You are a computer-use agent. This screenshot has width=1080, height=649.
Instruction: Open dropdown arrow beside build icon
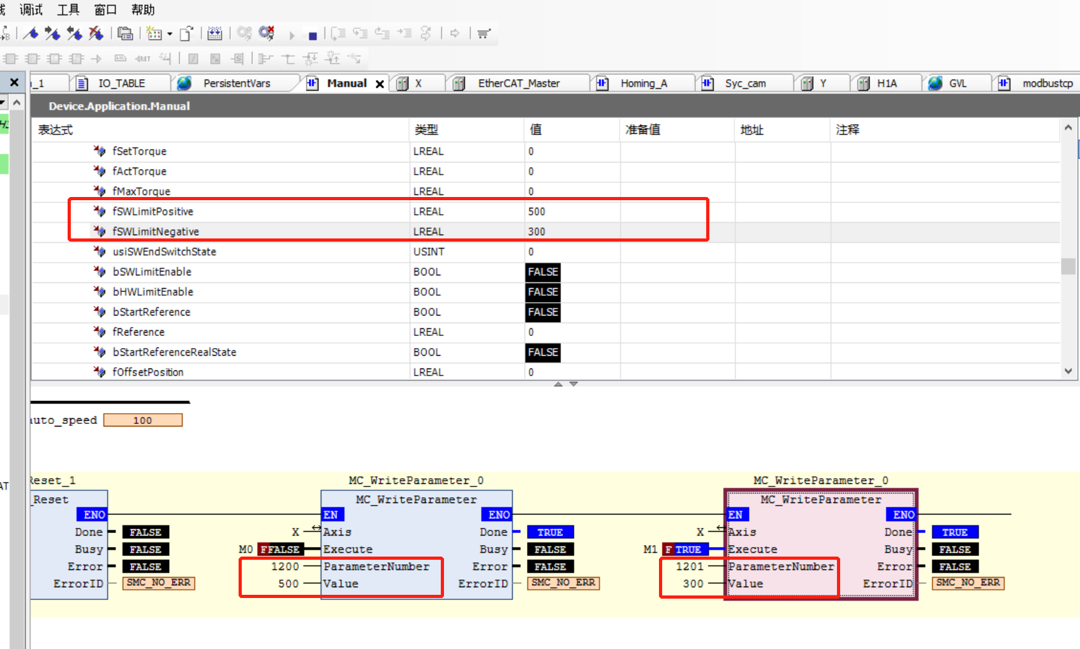pos(170,34)
